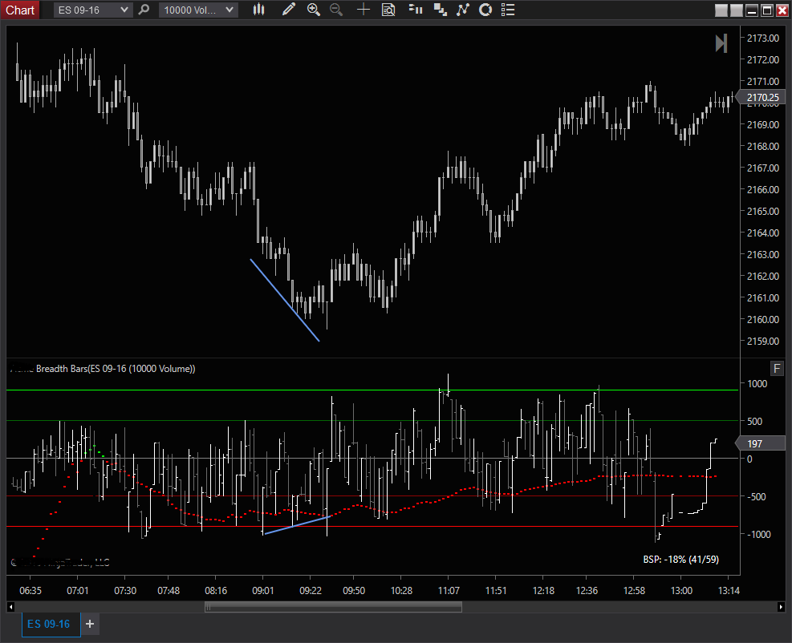Add a new tab with plus button
792x643 pixels.
click(x=90, y=624)
